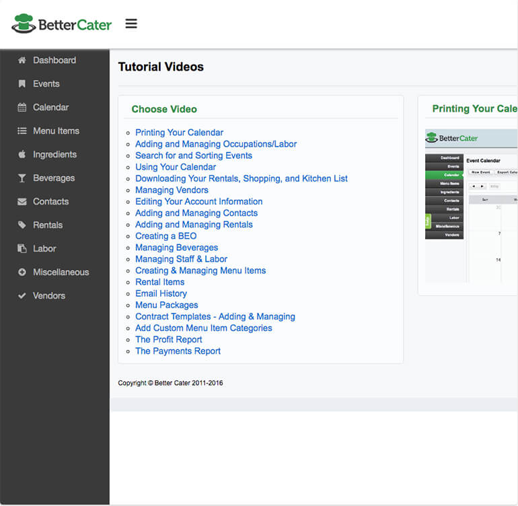
Task: Click the Contacts envelope icon
Action: [22, 202]
